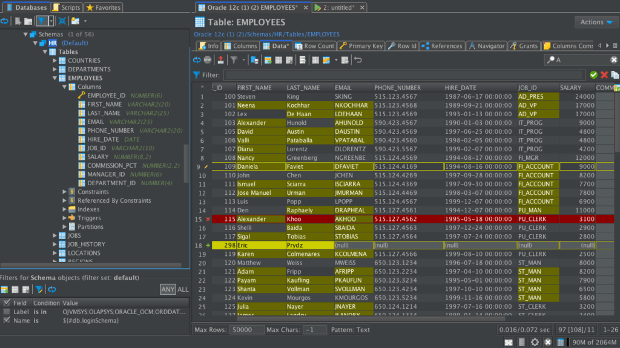This screenshot has width=620, height=348.
Task: Open the Columns tab of the table
Action: coord(240,46)
